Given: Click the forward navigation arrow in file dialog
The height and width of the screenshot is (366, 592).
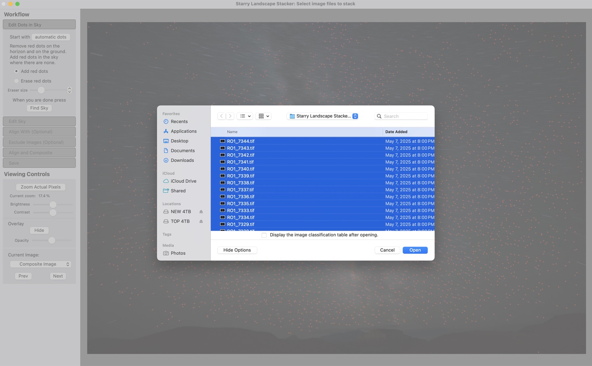Looking at the screenshot, I should (230, 116).
